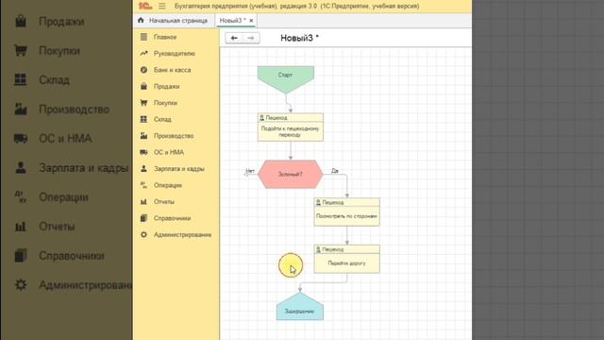The width and height of the screenshot is (604, 340).
Task: Close the Новый3 tab
Action: (251, 21)
